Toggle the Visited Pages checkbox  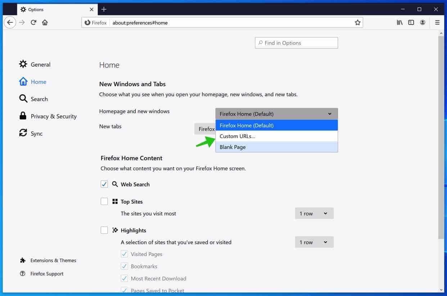pos(125,254)
